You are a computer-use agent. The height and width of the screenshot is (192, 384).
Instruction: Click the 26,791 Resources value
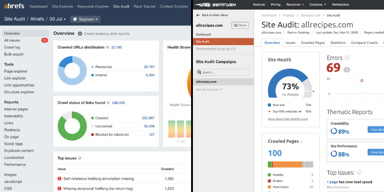pos(149,67)
